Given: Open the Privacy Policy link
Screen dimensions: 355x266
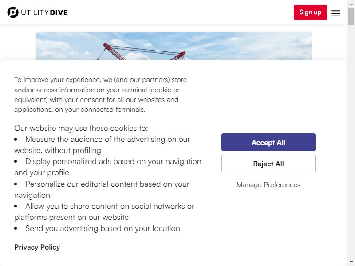Looking at the screenshot, I should tap(37, 247).
